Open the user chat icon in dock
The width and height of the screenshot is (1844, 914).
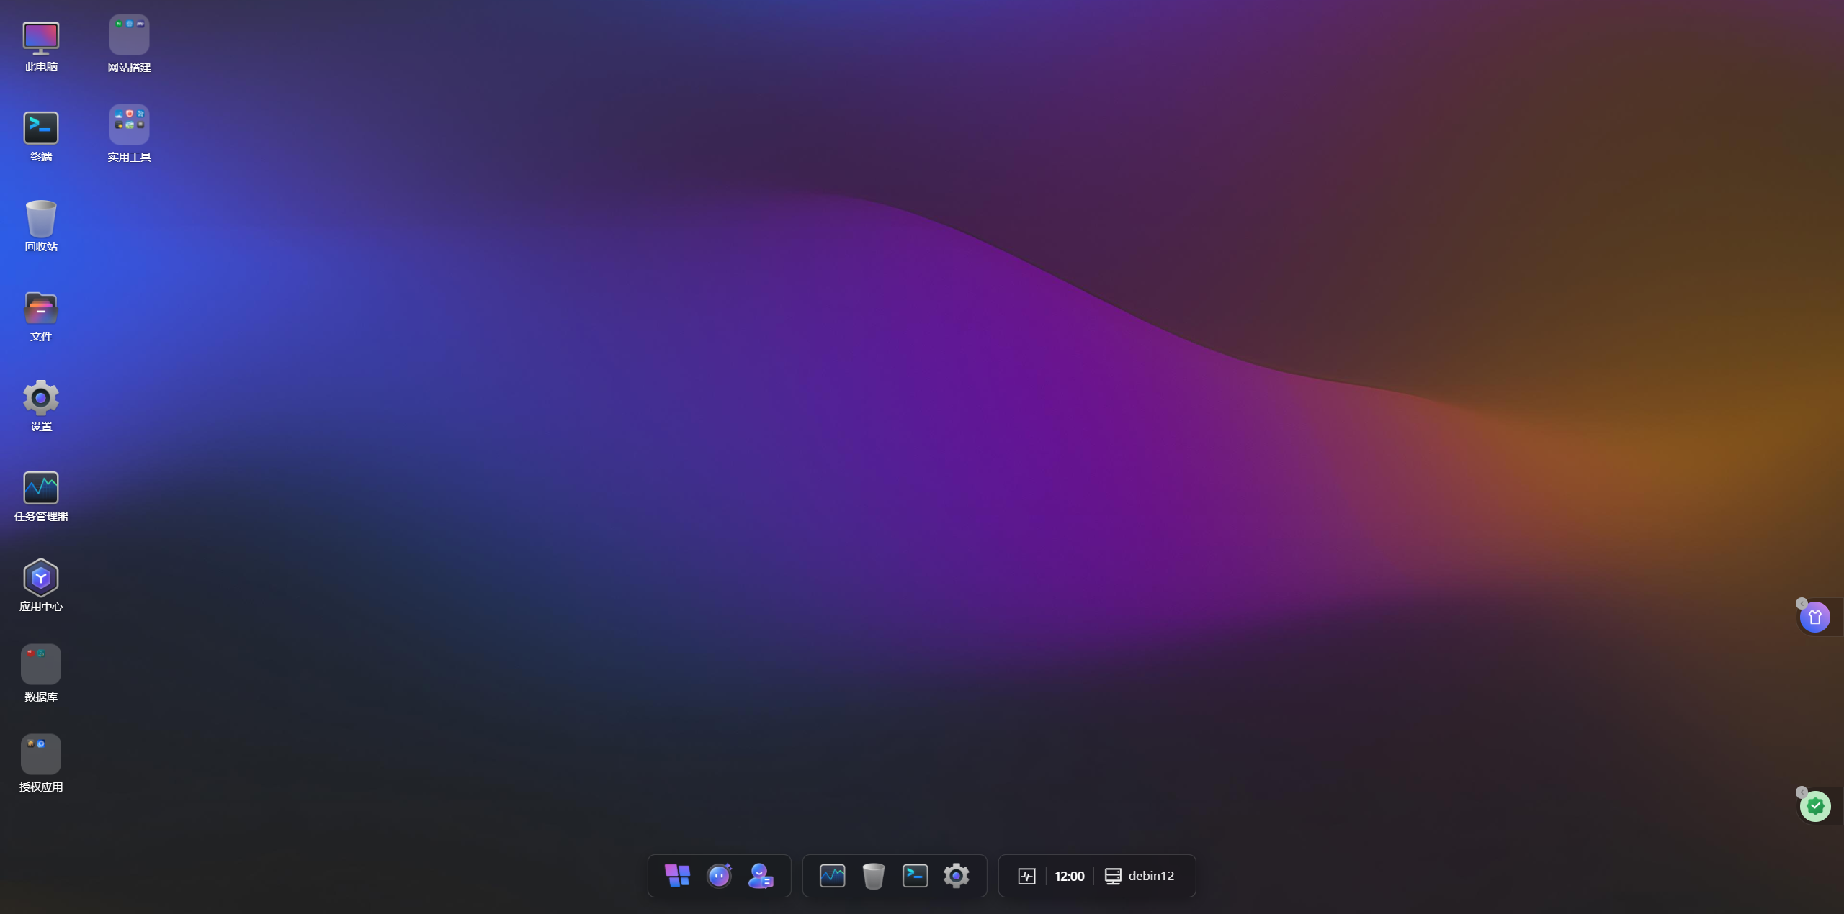point(761,876)
